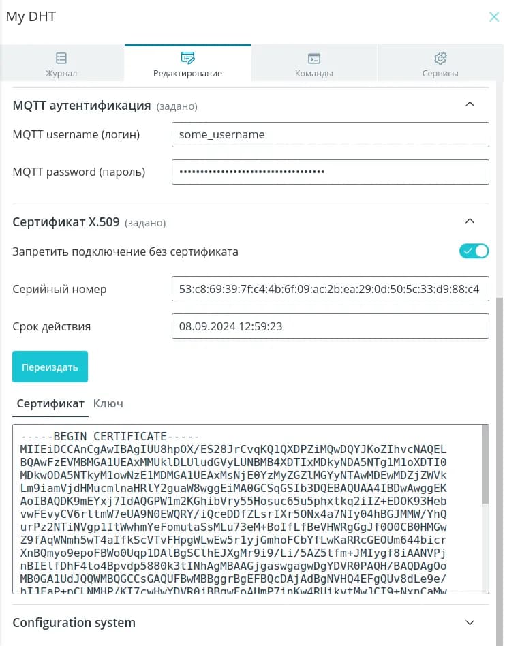
Task: Select the Сертификат tab
Action: pyautogui.click(x=50, y=403)
